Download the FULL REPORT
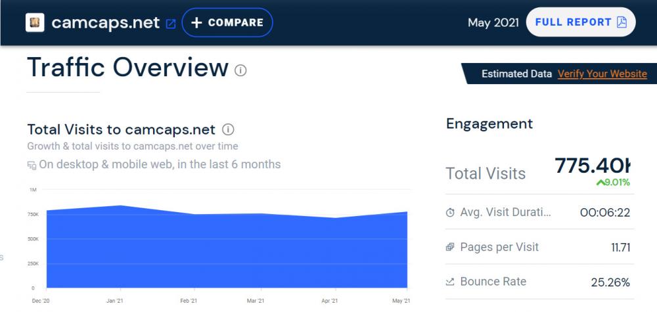This screenshot has height=312, width=657. tap(581, 22)
